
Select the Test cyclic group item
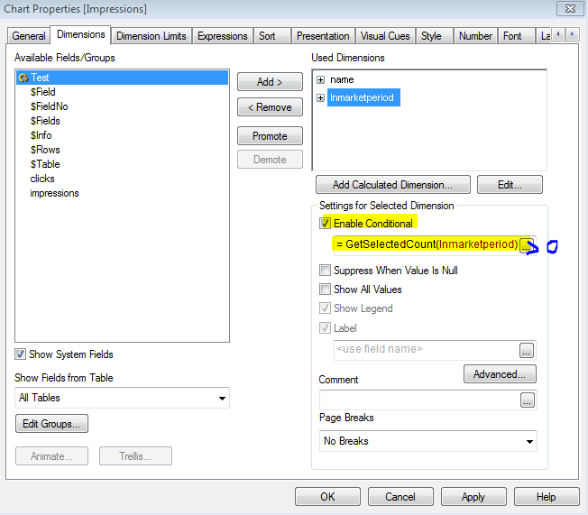tap(123, 78)
